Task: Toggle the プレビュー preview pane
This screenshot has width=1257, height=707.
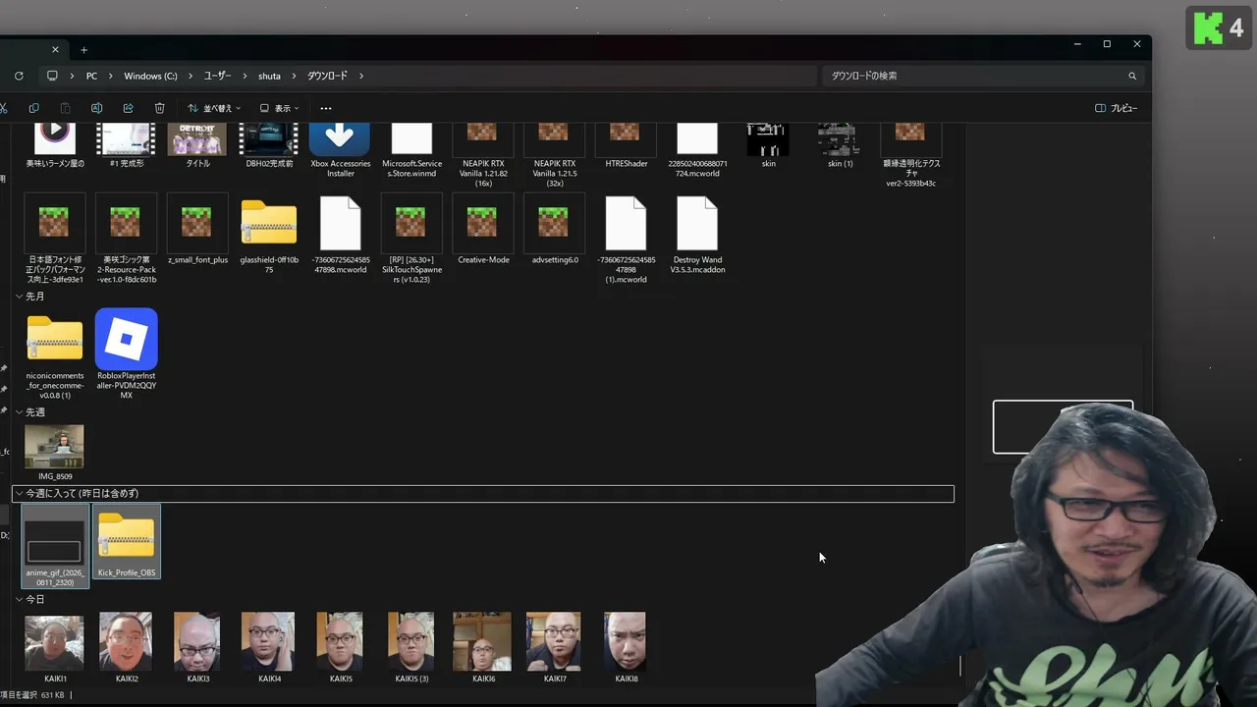Action: tap(1117, 108)
